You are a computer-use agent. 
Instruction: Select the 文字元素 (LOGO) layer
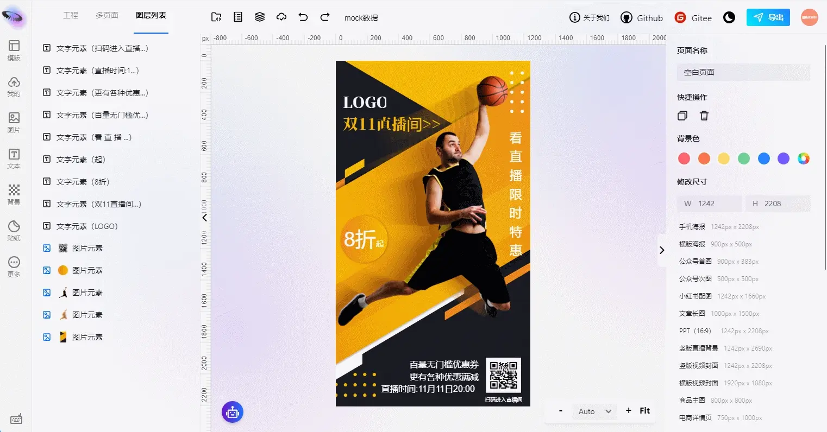pyautogui.click(x=87, y=226)
